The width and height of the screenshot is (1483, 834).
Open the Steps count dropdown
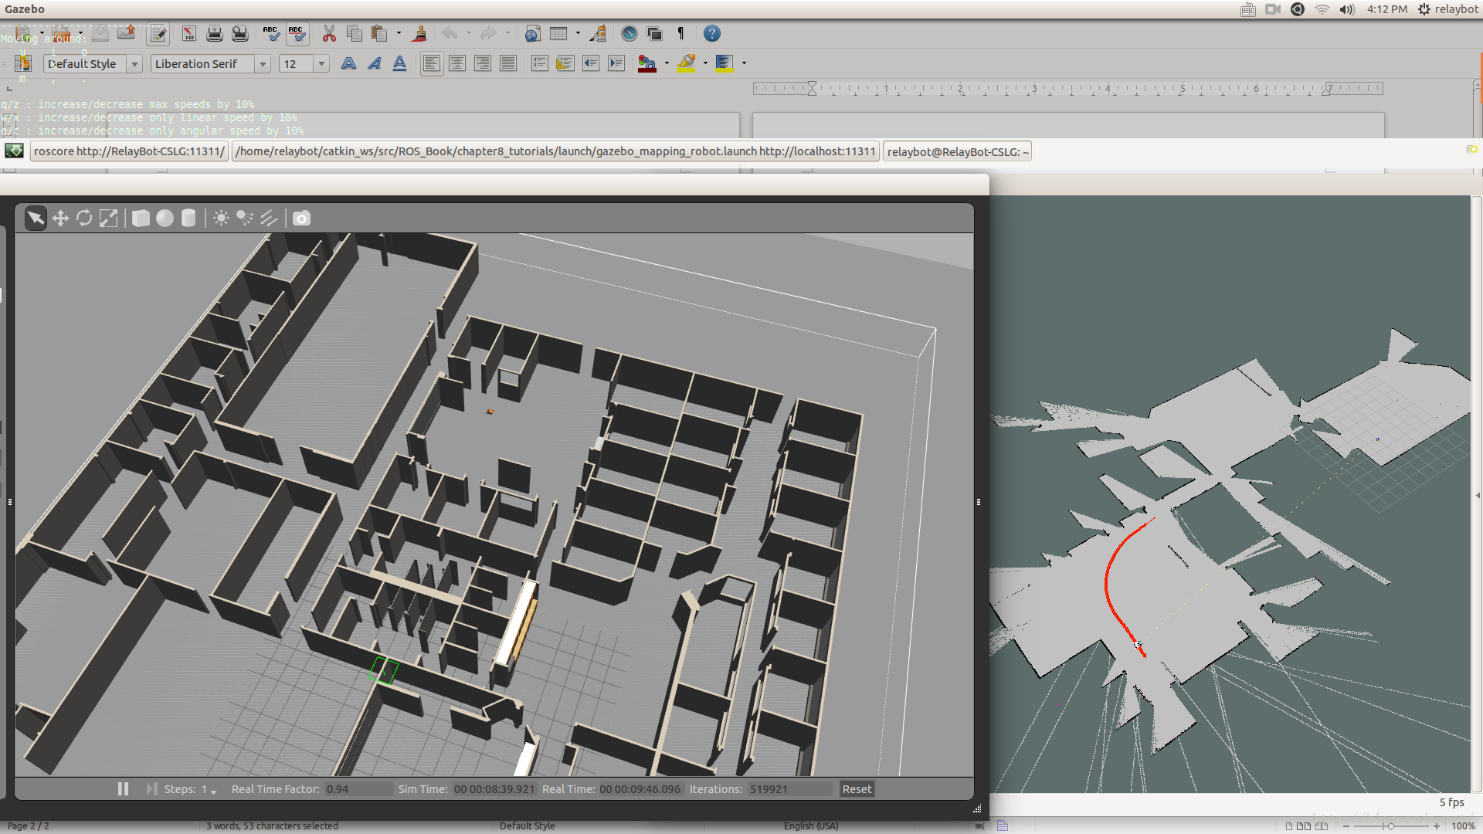(209, 789)
